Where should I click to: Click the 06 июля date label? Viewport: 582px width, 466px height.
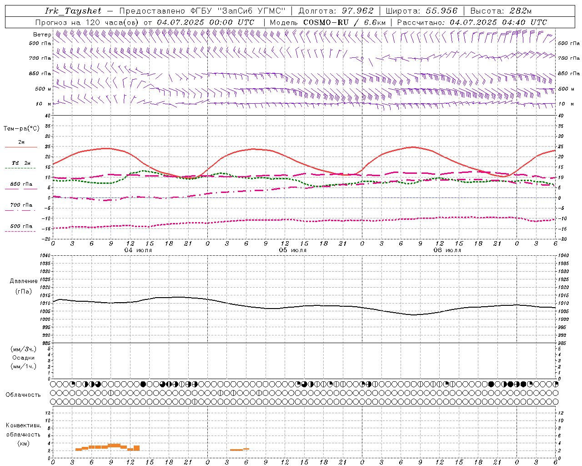(x=447, y=250)
